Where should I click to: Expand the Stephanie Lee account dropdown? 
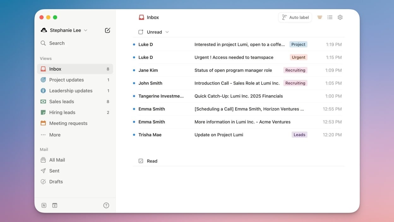[86, 30]
